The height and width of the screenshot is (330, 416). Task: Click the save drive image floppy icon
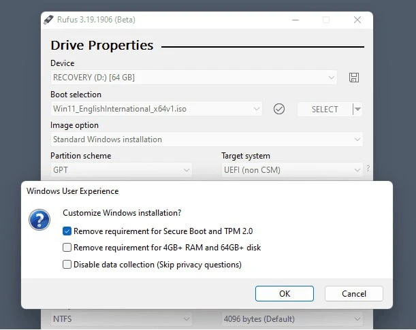(354, 78)
